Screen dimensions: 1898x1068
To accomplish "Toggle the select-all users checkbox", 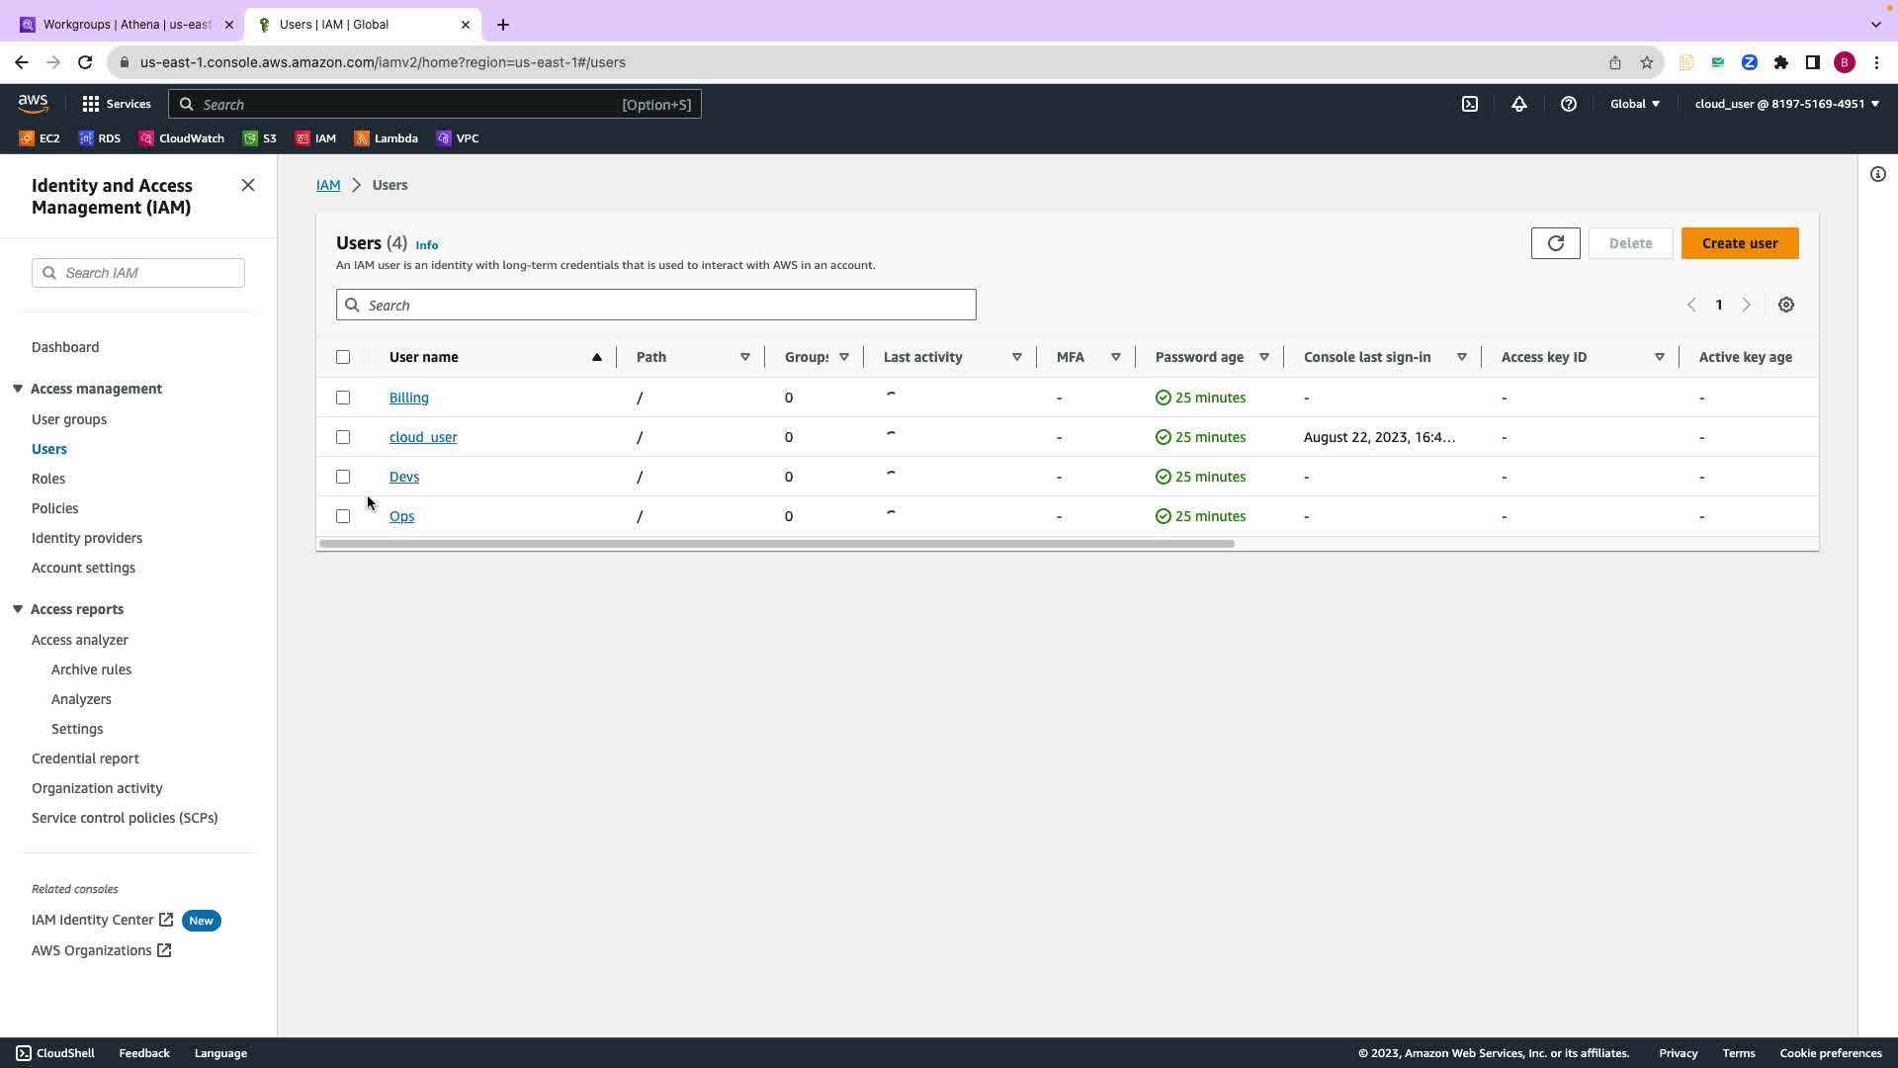I will coord(343,357).
